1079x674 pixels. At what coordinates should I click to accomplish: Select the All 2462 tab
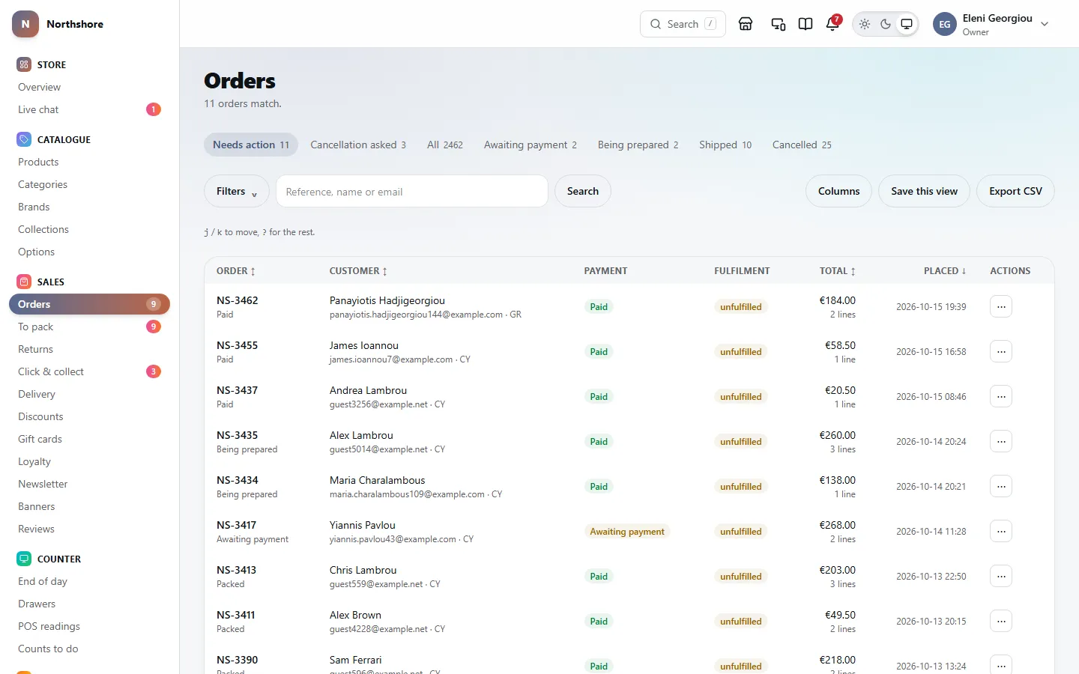pos(445,145)
